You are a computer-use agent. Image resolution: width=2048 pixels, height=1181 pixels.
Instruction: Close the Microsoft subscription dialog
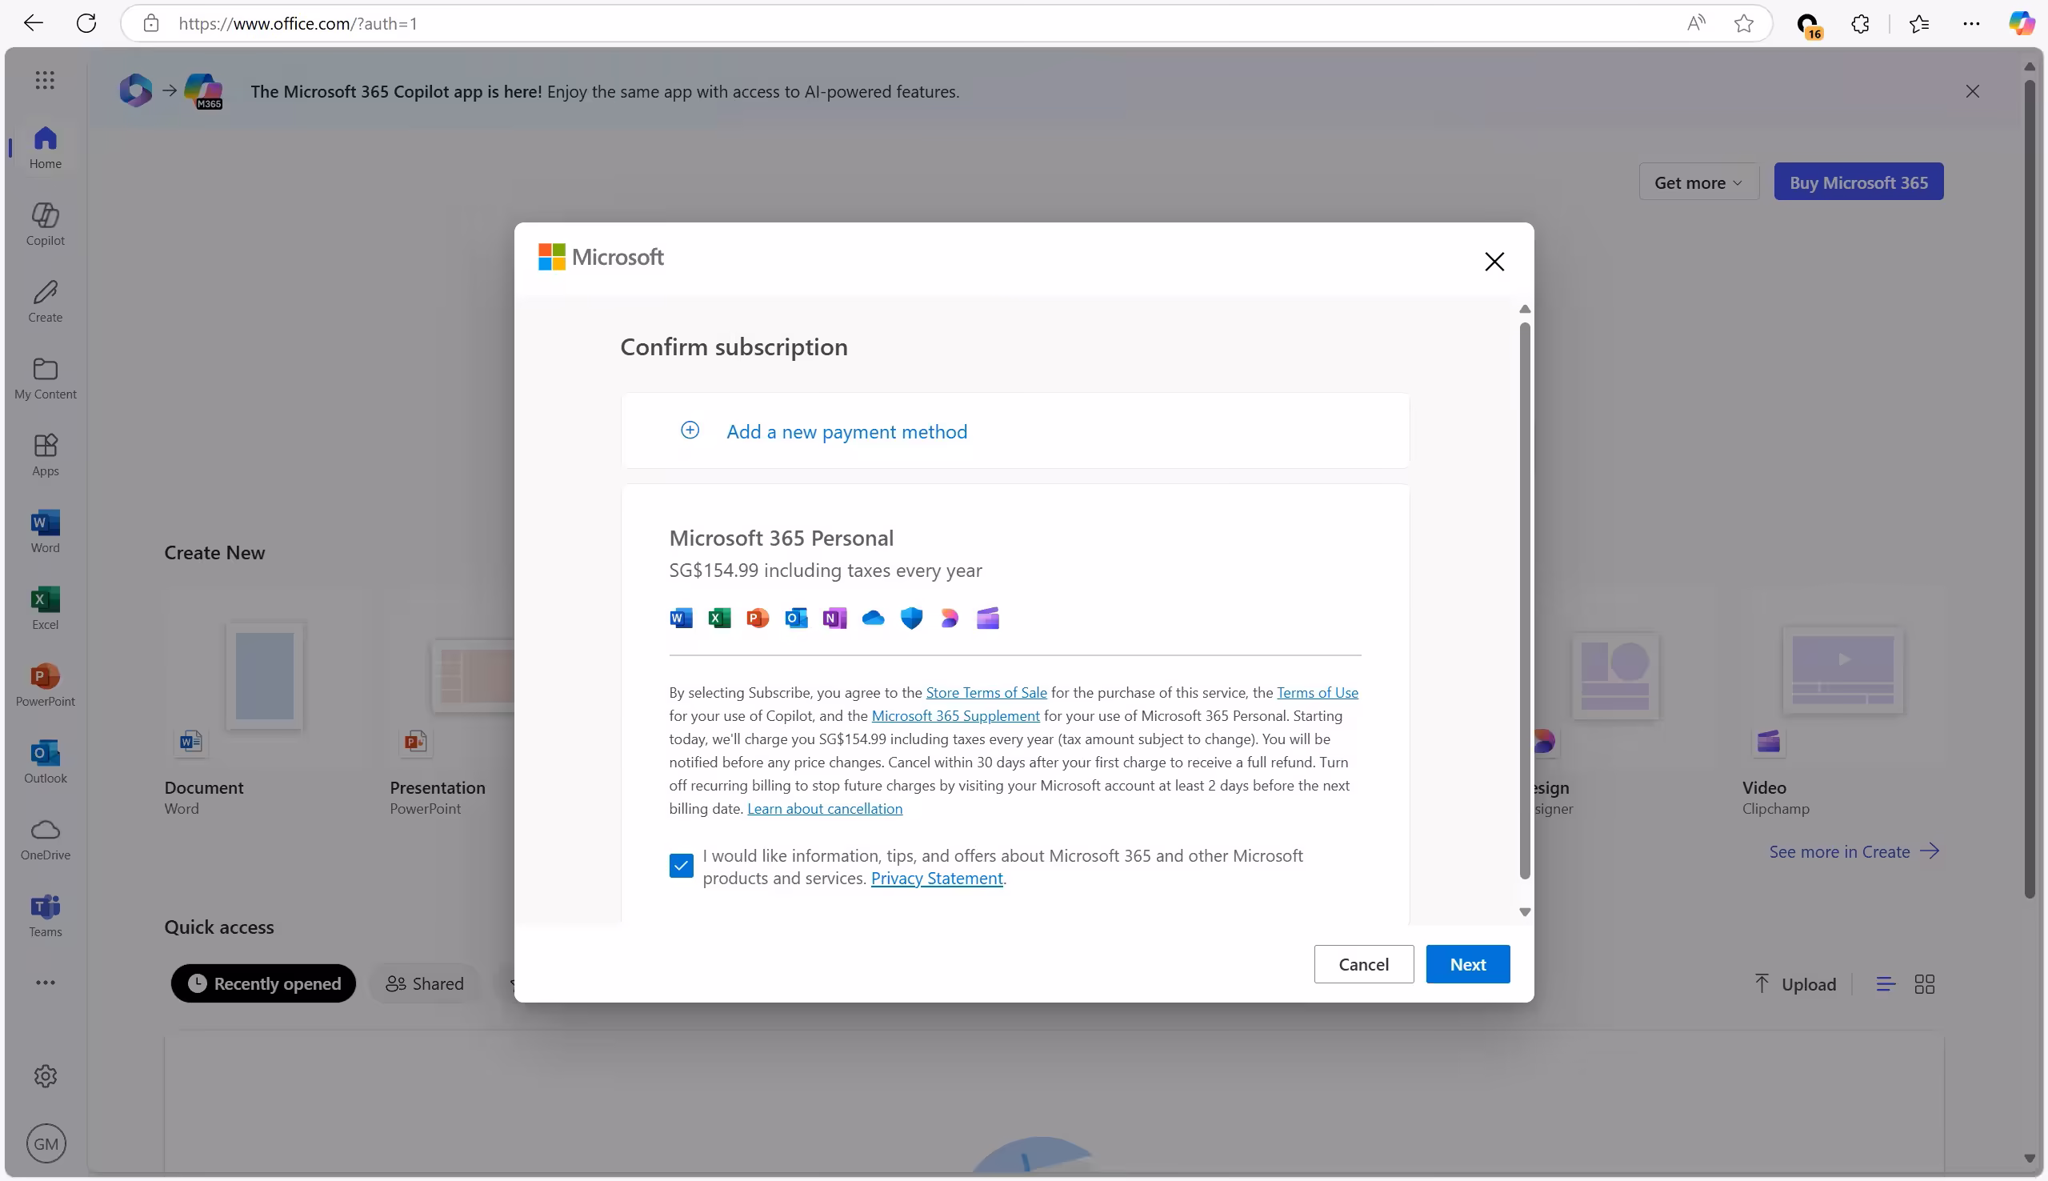[1494, 261]
